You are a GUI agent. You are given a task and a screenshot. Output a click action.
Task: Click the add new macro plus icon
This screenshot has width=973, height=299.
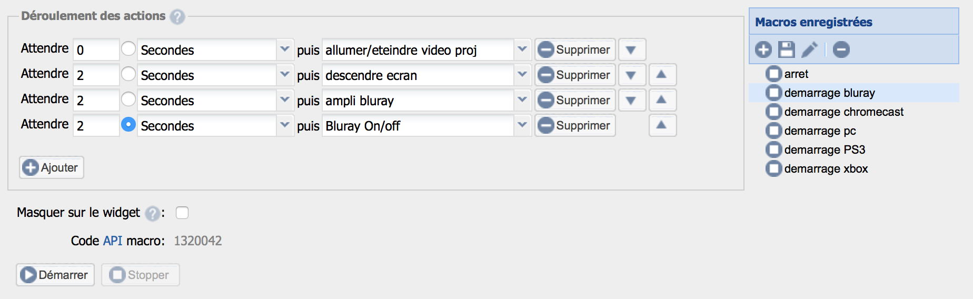[763, 49]
